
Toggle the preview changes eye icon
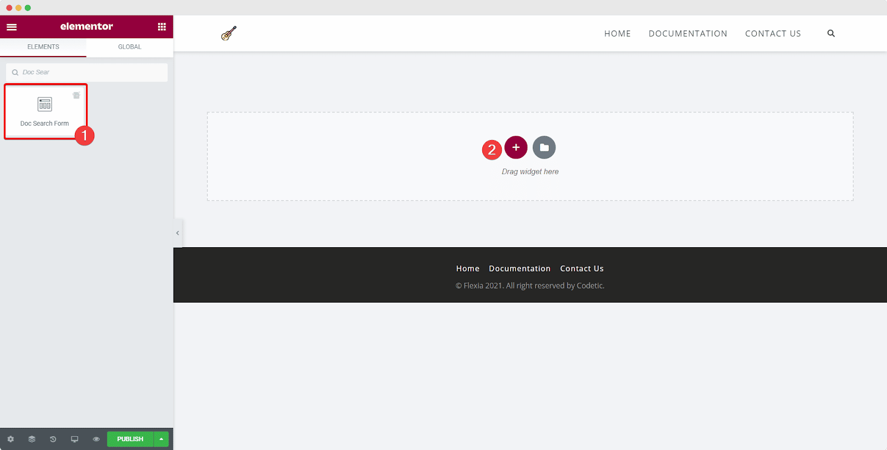click(x=96, y=439)
